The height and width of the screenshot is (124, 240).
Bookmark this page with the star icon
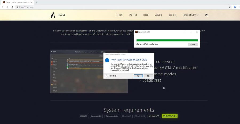(x=230, y=7)
